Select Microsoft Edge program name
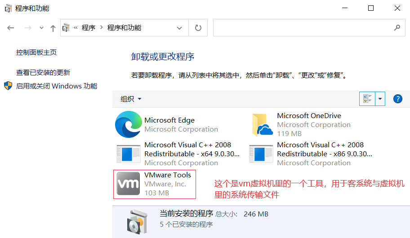Screen dimensions: 410x238 pyautogui.click(x=169, y=120)
